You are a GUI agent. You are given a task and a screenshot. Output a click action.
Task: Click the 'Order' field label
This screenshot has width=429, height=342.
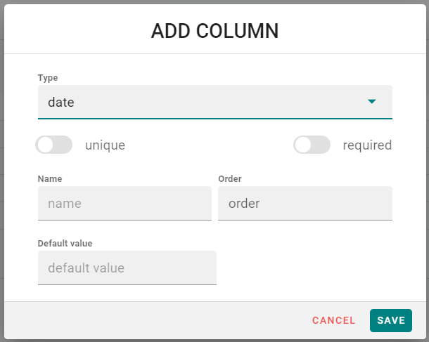click(x=230, y=179)
